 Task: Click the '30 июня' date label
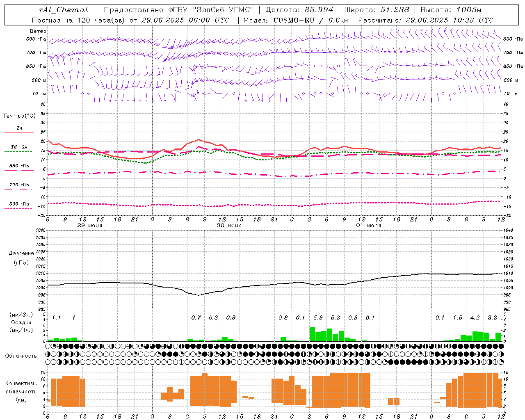coord(229,226)
